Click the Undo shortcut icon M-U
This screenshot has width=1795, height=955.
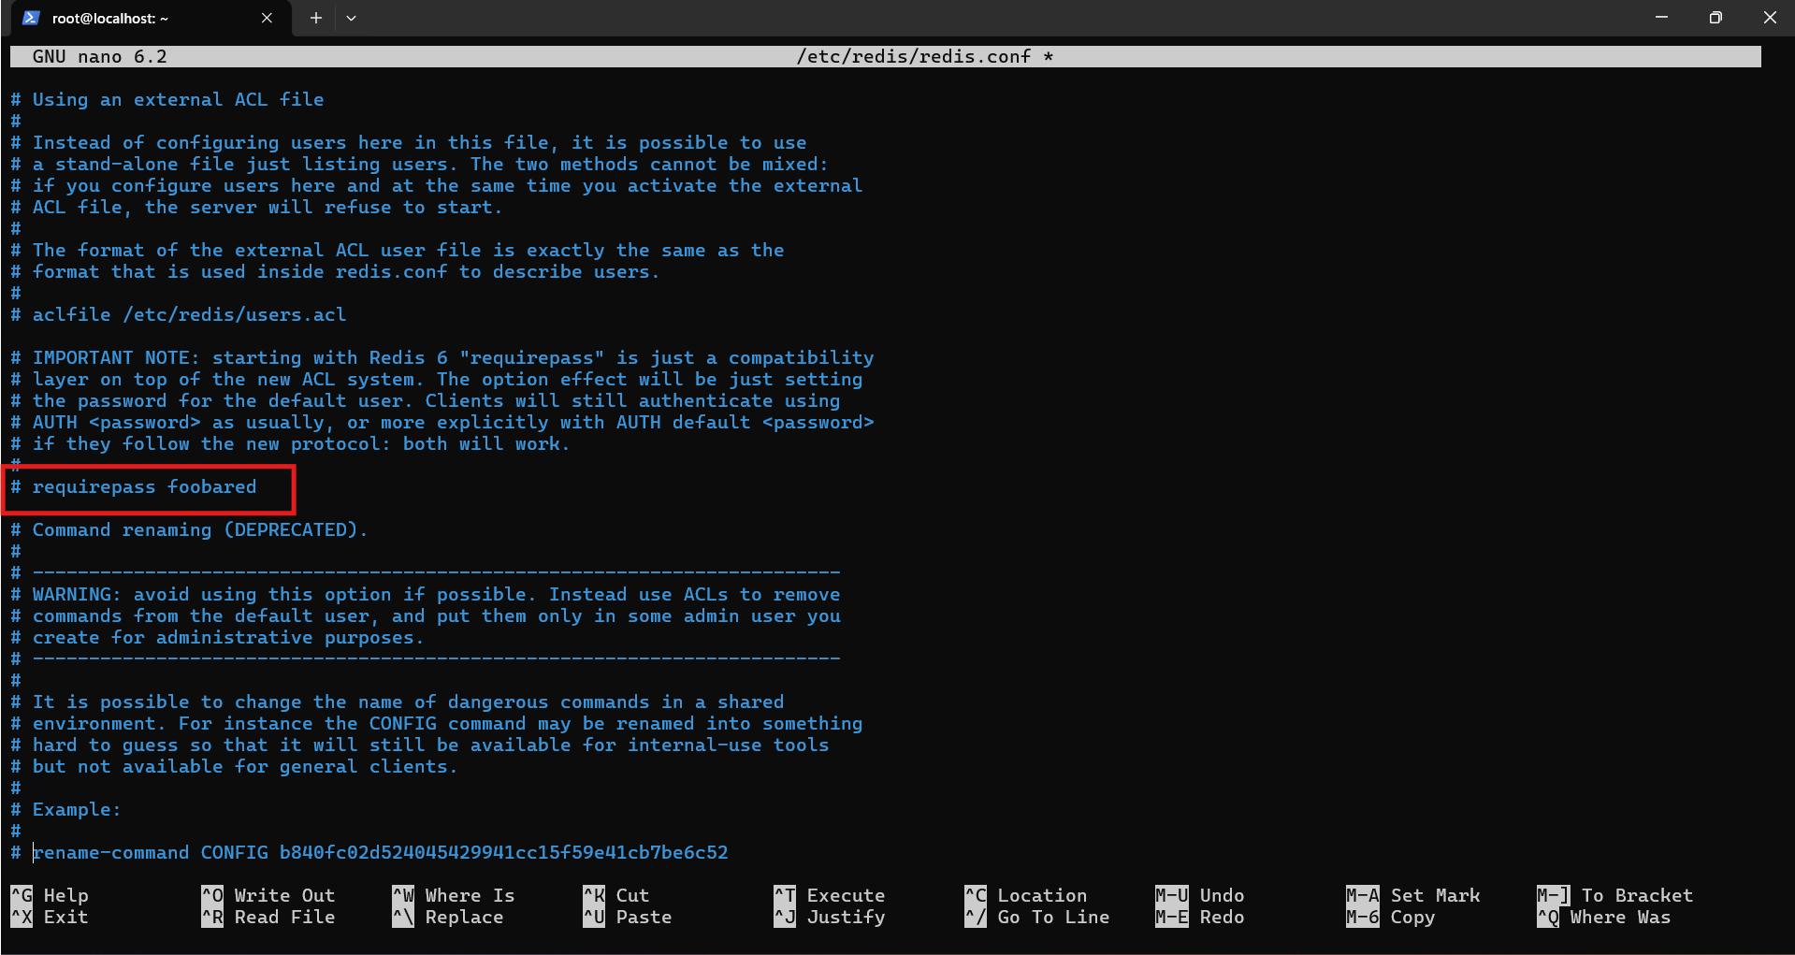tap(1170, 894)
